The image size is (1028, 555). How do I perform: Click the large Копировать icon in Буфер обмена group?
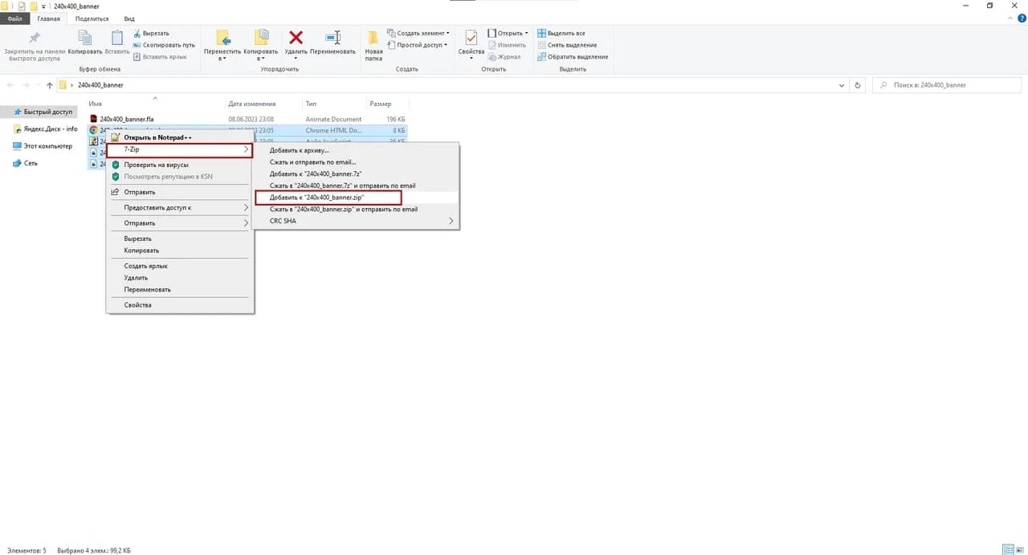(85, 39)
